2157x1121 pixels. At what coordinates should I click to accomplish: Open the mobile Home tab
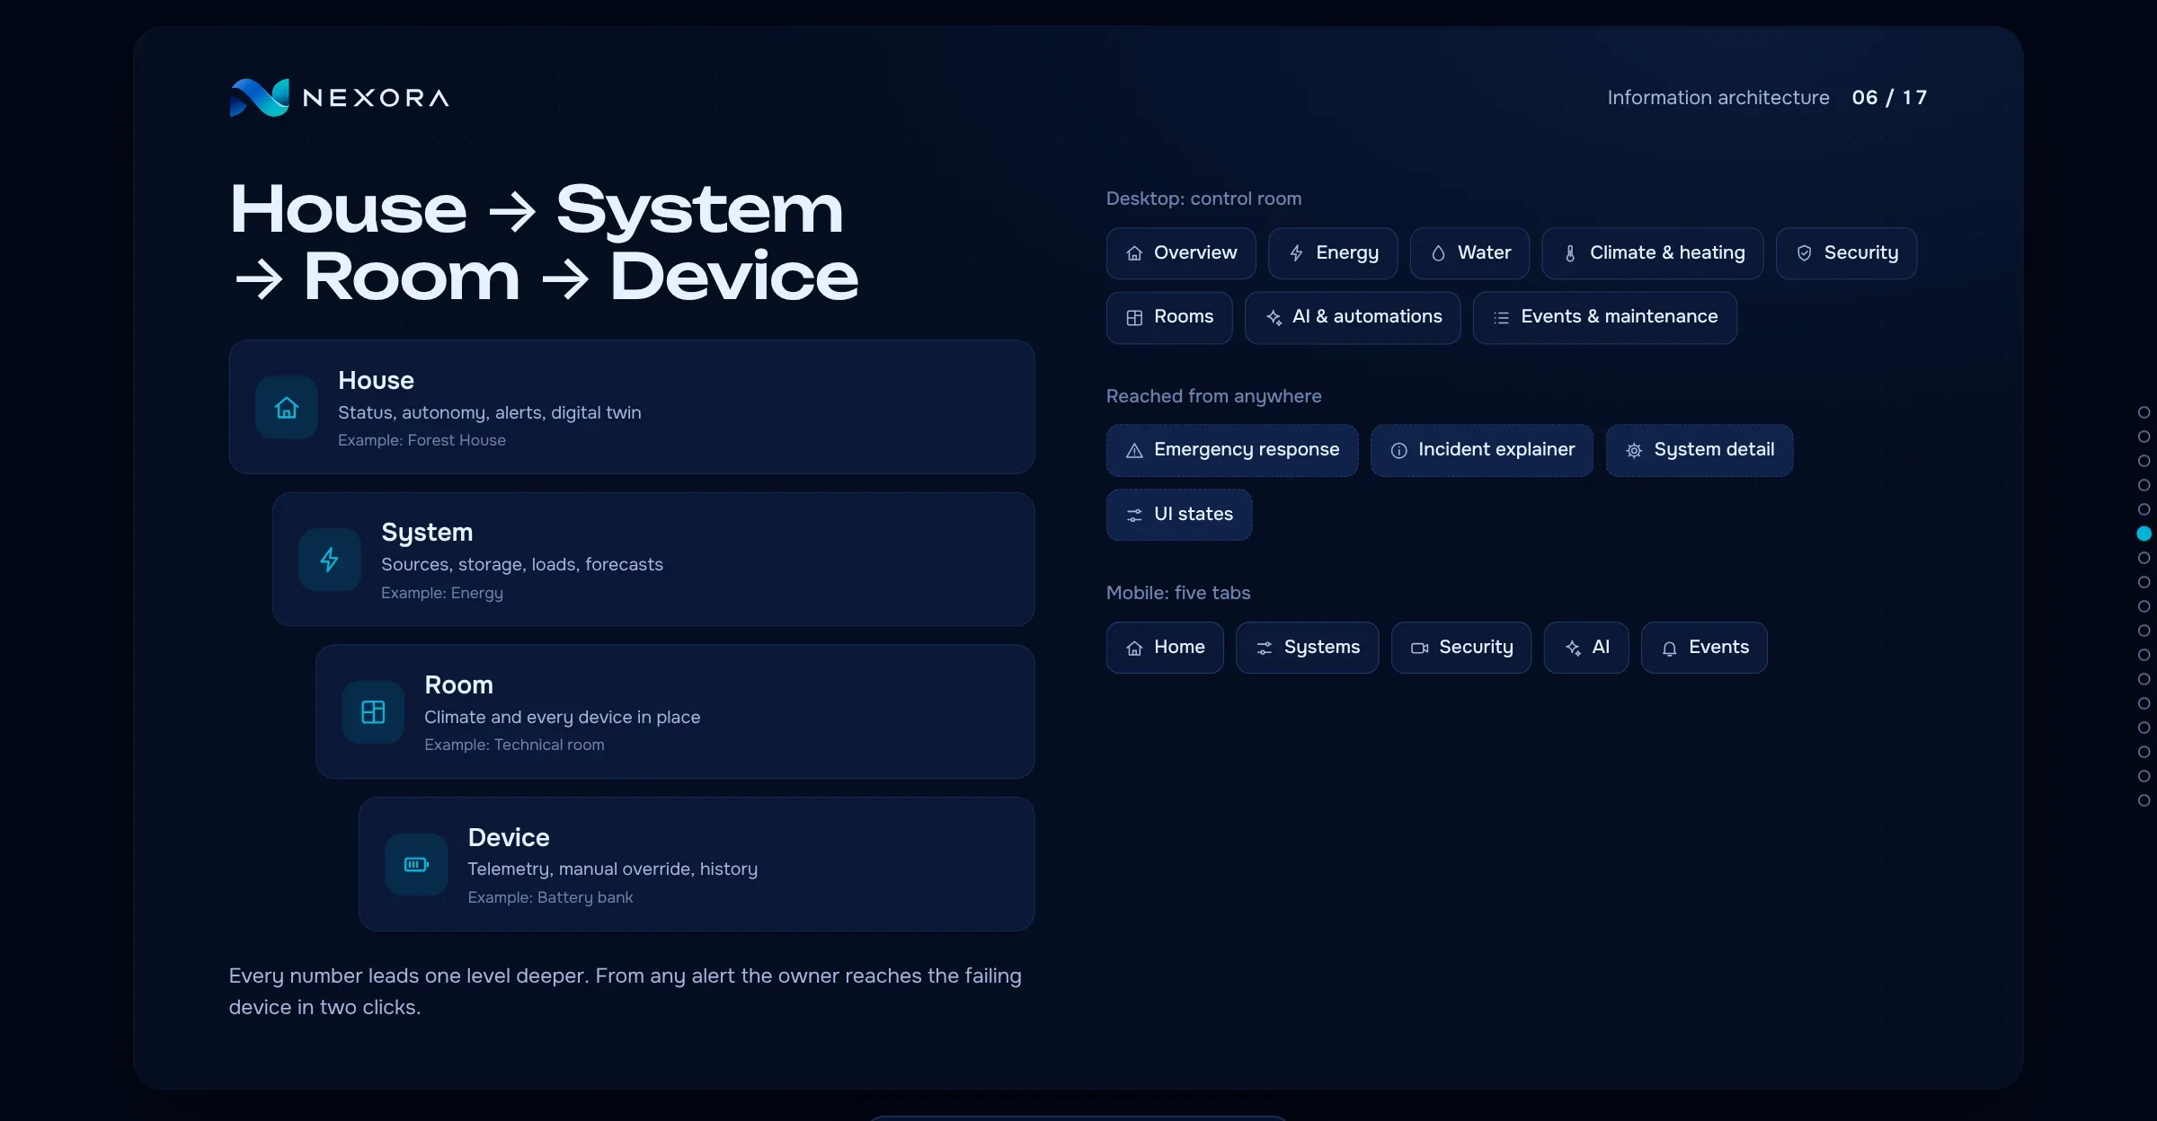[x=1165, y=648]
